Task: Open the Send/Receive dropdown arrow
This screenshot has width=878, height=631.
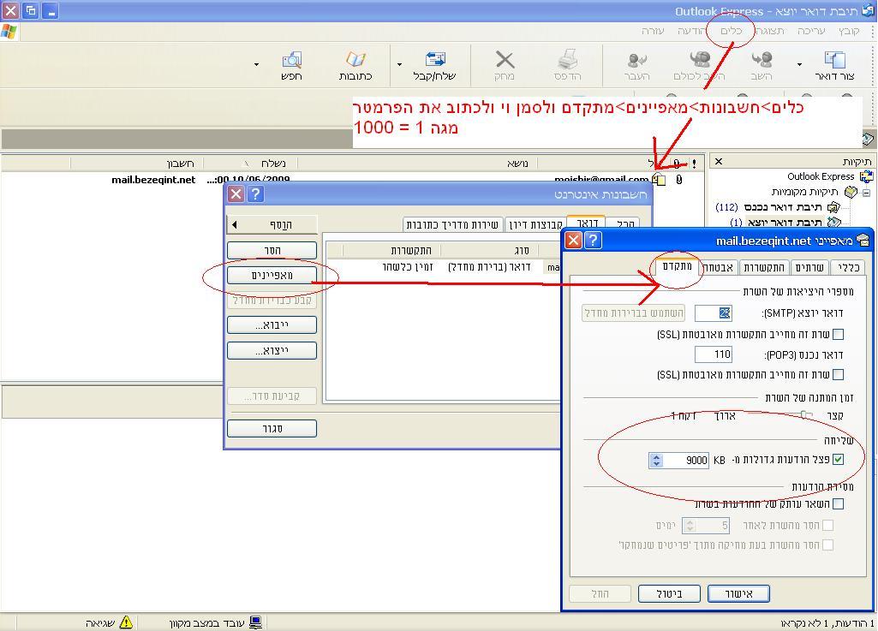Action: pyautogui.click(x=399, y=64)
